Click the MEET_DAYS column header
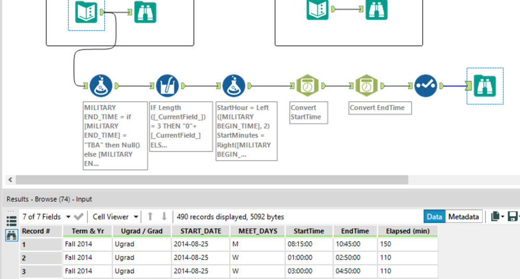The image size is (520, 279). coord(258,231)
